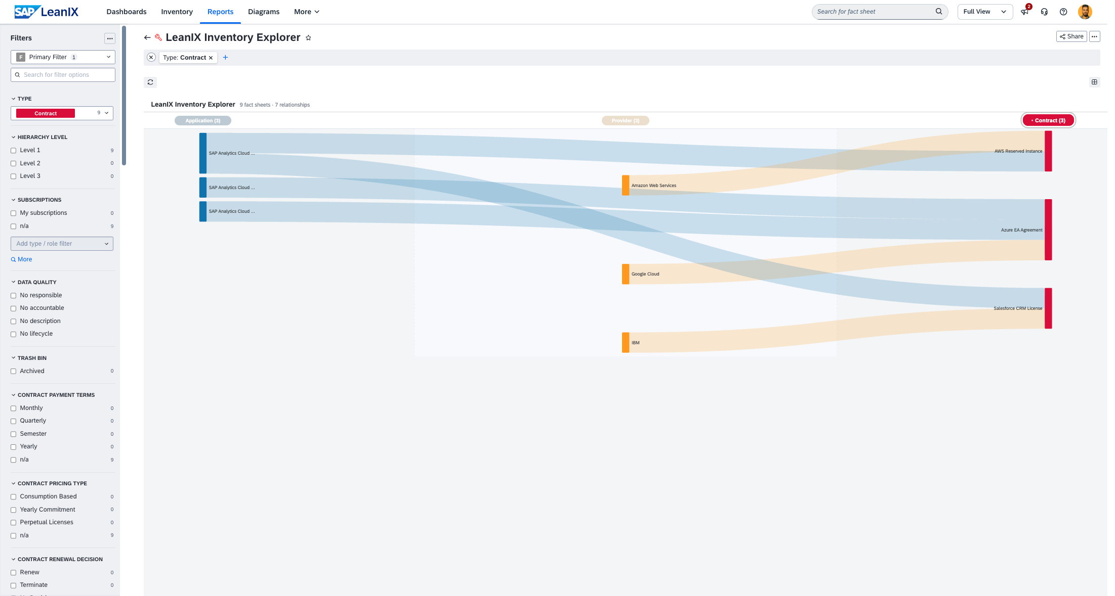The width and height of the screenshot is (1115, 596).
Task: Add a new filter with the plus icon
Action: [x=226, y=58]
